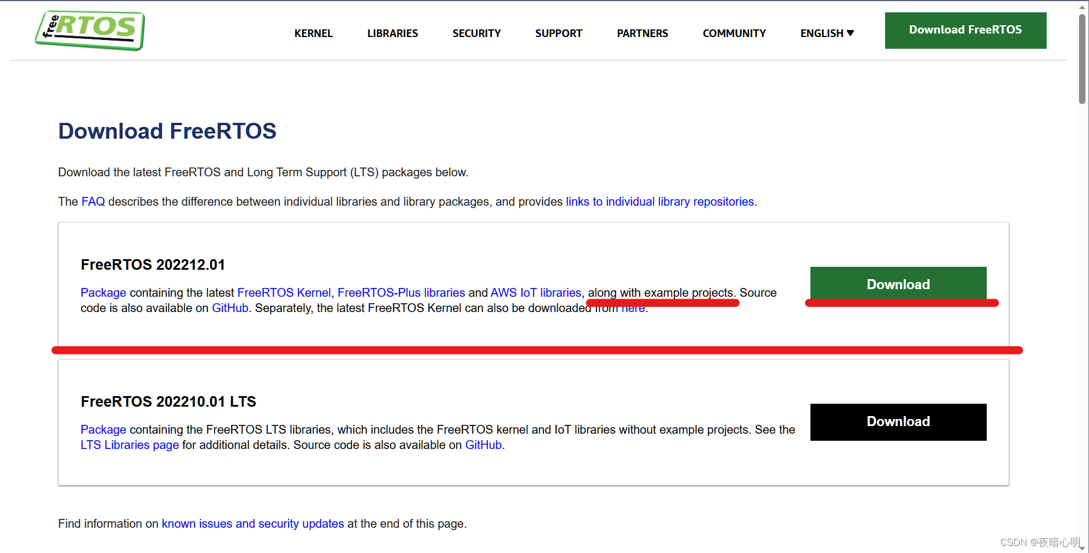Viewport: 1089px width, 553px height.
Task: Click the FreeRTOS logo
Action: click(x=90, y=30)
